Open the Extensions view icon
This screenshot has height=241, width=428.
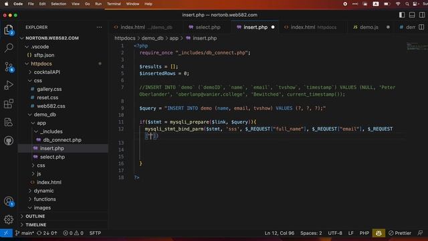9,104
